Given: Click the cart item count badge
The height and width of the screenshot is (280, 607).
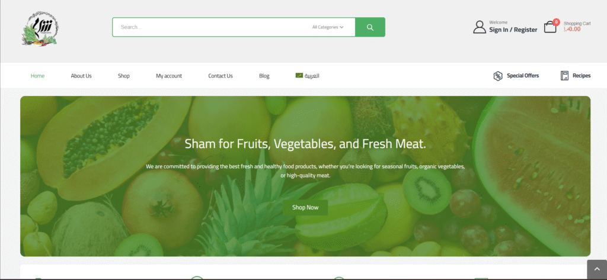Looking at the screenshot, I should tap(556, 22).
